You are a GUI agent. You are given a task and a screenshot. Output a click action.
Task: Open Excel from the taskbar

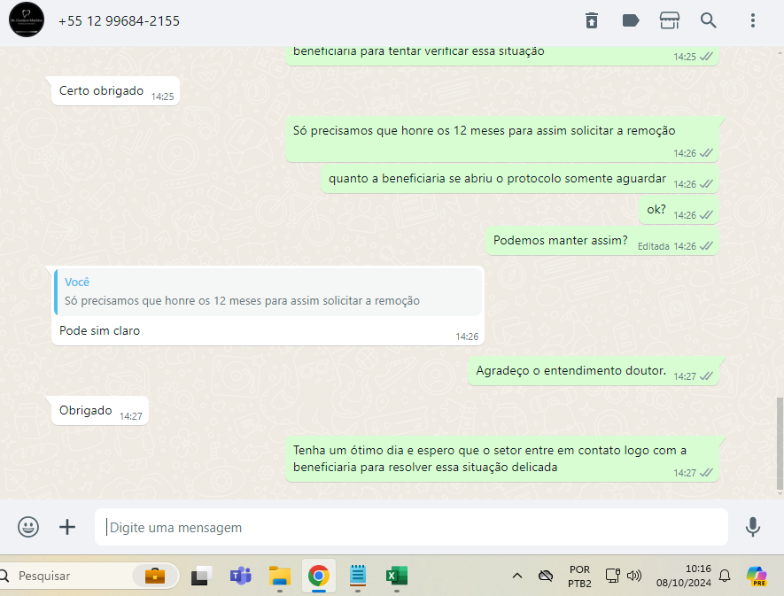[394, 576]
